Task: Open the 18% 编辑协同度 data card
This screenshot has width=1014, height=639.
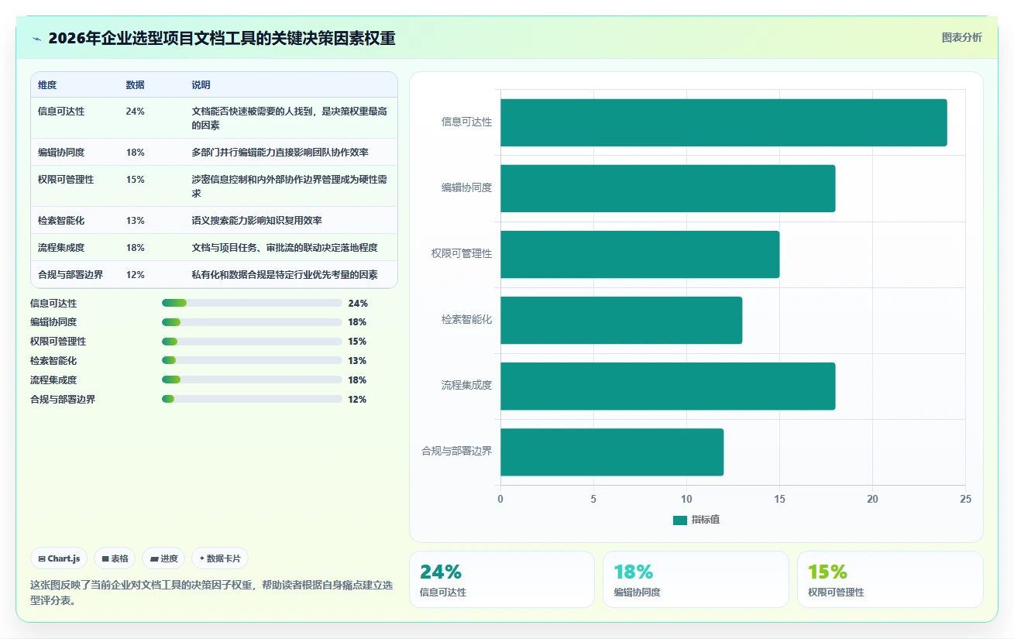Action: 696,579
